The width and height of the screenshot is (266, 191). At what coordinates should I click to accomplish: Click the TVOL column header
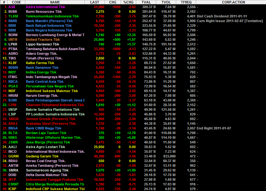(166, 2)
